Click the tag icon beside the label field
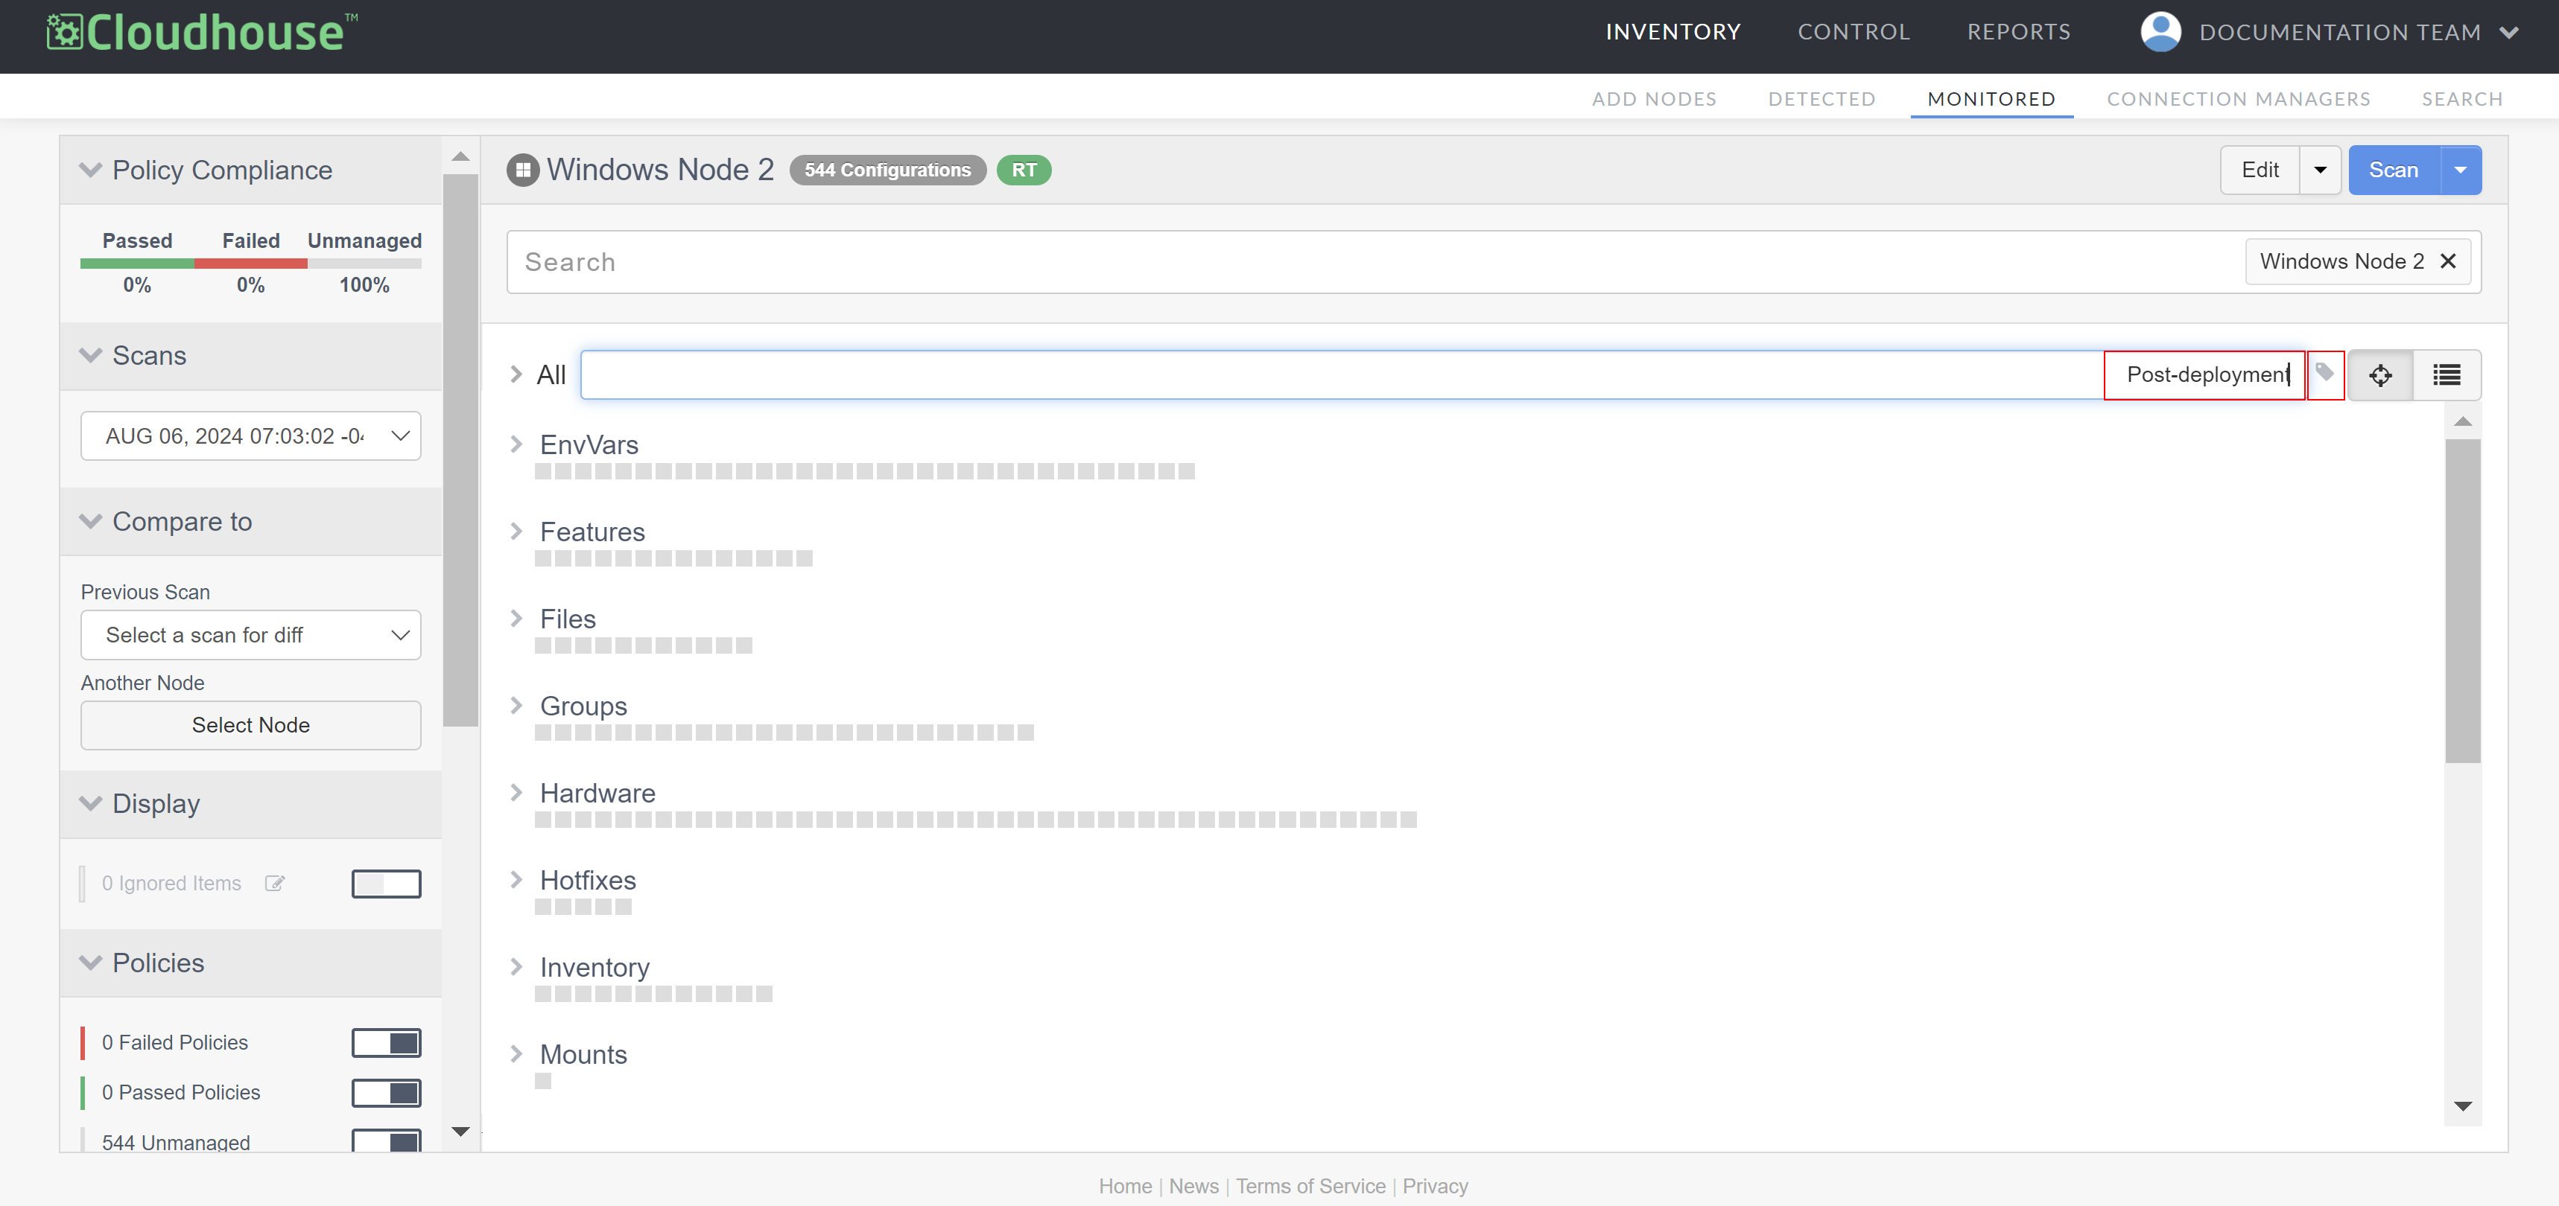The width and height of the screenshot is (2559, 1206). coord(2324,373)
